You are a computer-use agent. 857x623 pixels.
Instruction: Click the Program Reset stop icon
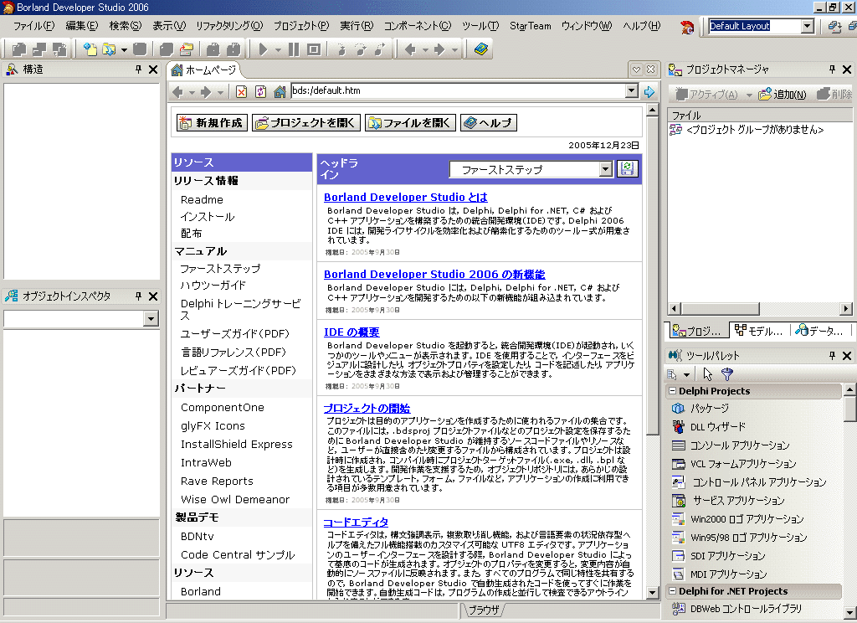click(314, 49)
